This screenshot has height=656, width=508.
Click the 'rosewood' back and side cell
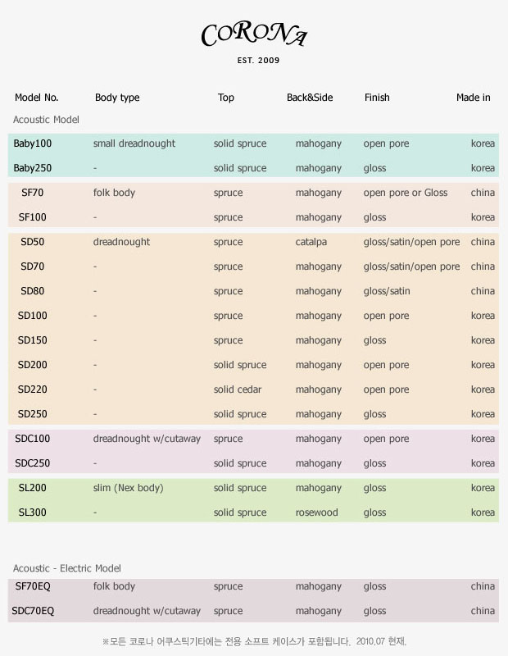click(x=316, y=512)
